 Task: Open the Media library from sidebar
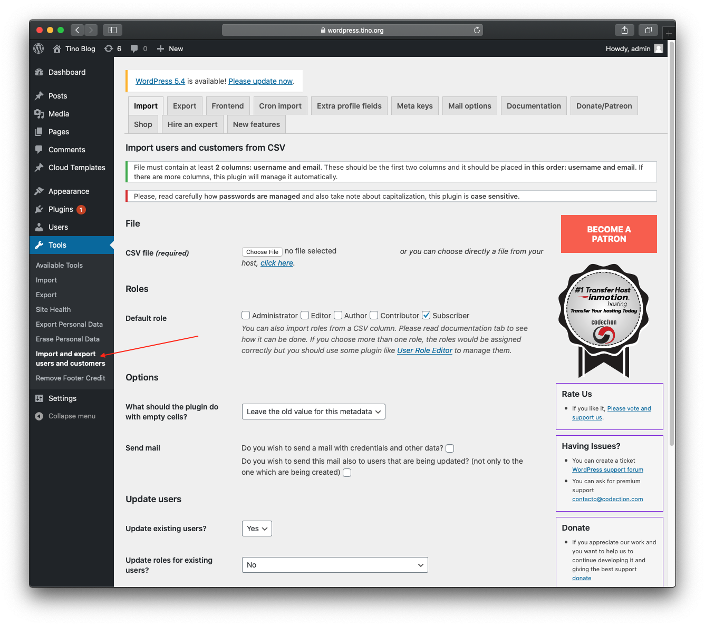pos(39,114)
